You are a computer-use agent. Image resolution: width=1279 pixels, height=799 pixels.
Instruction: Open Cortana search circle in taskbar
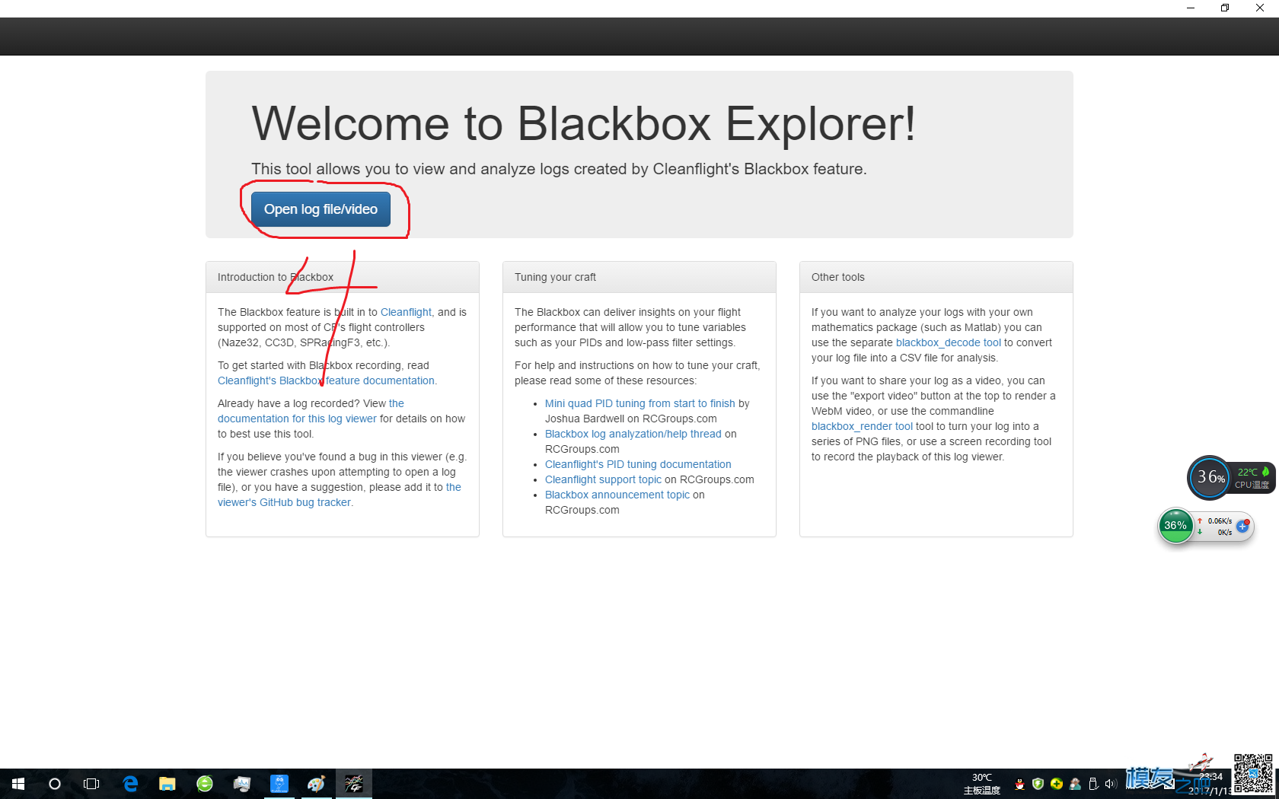[55, 784]
